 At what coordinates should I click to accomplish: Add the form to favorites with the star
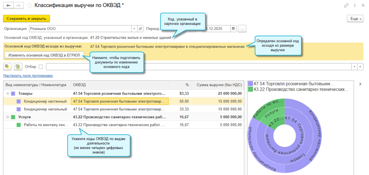(x=30, y=6)
